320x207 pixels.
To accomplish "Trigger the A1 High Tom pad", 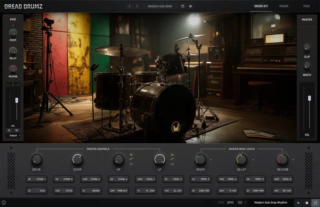I will pyautogui.click(x=255, y=191).
